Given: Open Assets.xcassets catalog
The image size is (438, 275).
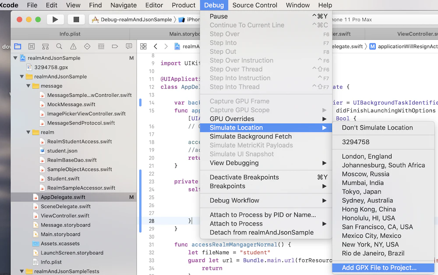Looking at the screenshot, I should pos(60,244).
